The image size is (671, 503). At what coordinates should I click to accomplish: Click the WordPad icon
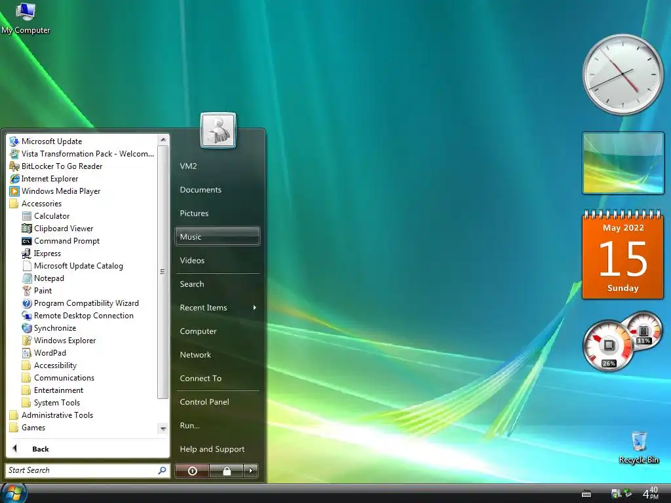point(26,352)
